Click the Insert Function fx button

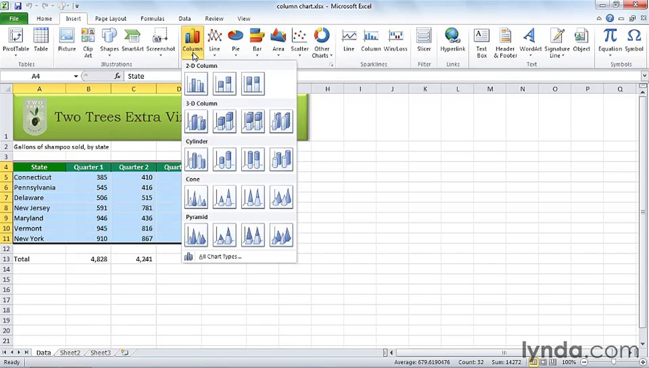(118, 76)
